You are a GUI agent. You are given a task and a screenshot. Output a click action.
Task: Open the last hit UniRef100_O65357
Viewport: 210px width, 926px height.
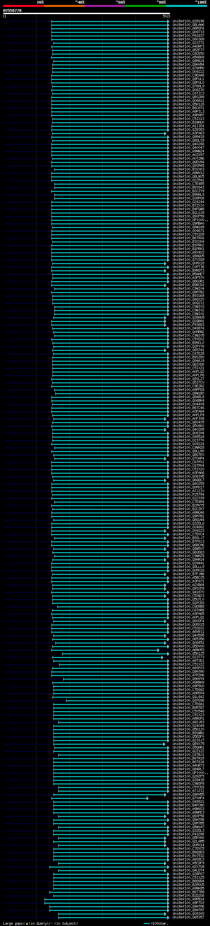tap(188, 917)
